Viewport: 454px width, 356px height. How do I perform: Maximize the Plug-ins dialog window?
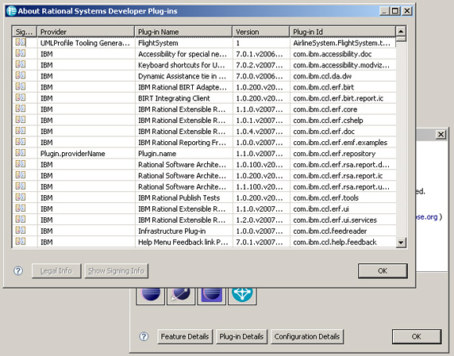tap(395, 11)
